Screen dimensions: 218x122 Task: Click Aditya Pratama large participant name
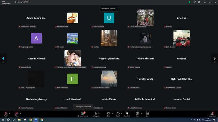pos(145,59)
